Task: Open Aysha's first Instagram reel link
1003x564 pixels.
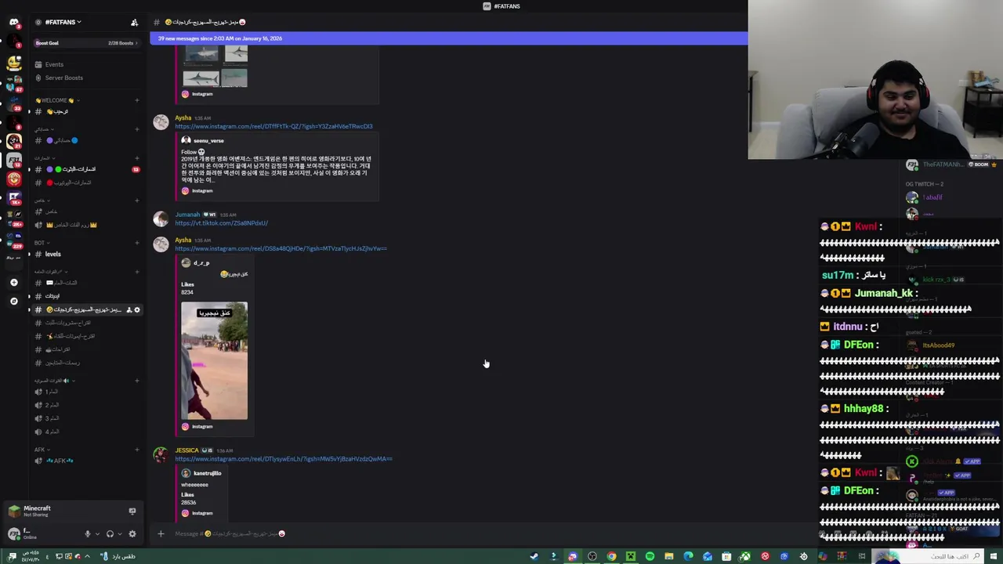Action: 273,126
